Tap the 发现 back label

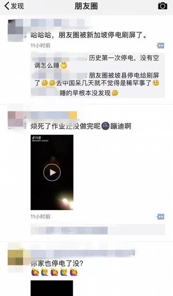click(17, 6)
